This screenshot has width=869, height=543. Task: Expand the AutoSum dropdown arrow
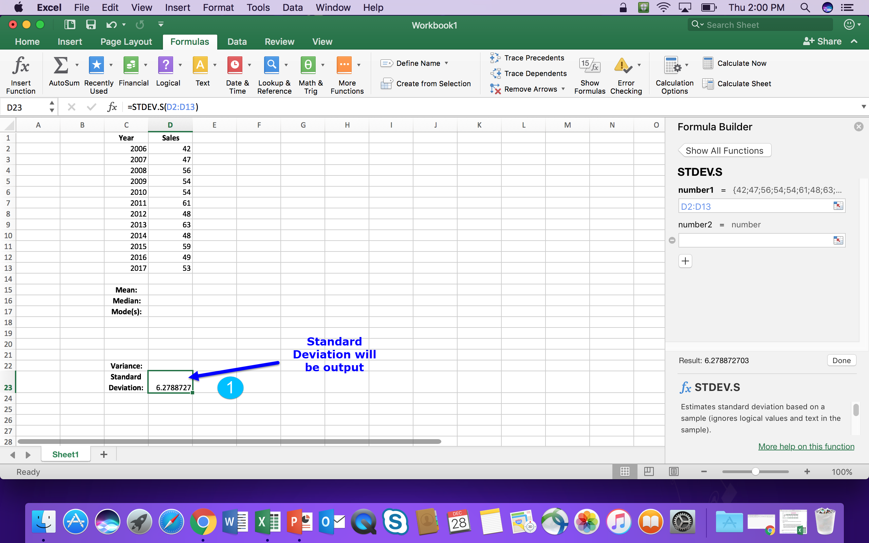[77, 65]
